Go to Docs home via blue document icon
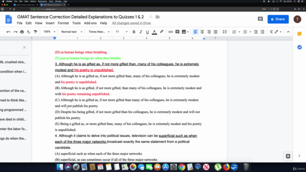Screen dimensions: 306x172 [x=9, y=19]
